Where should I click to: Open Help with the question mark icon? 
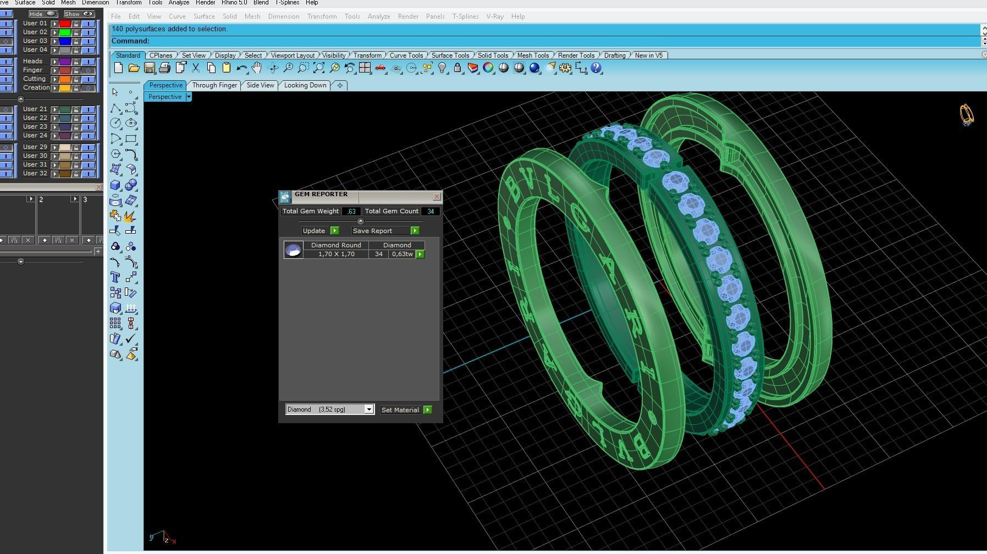[596, 68]
